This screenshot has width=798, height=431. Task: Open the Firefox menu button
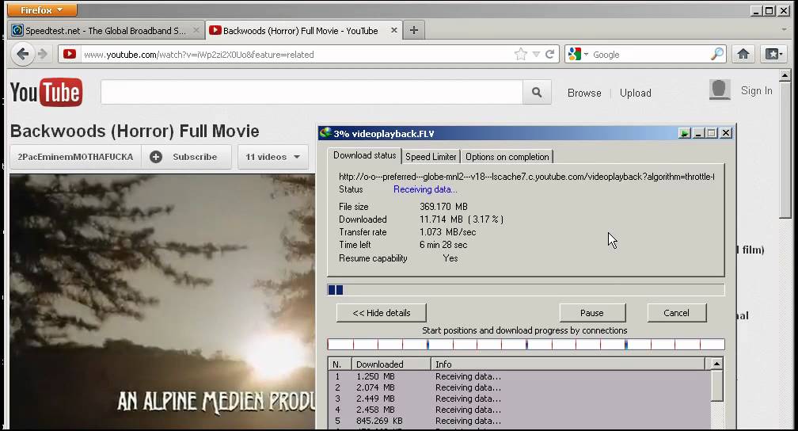coord(42,10)
